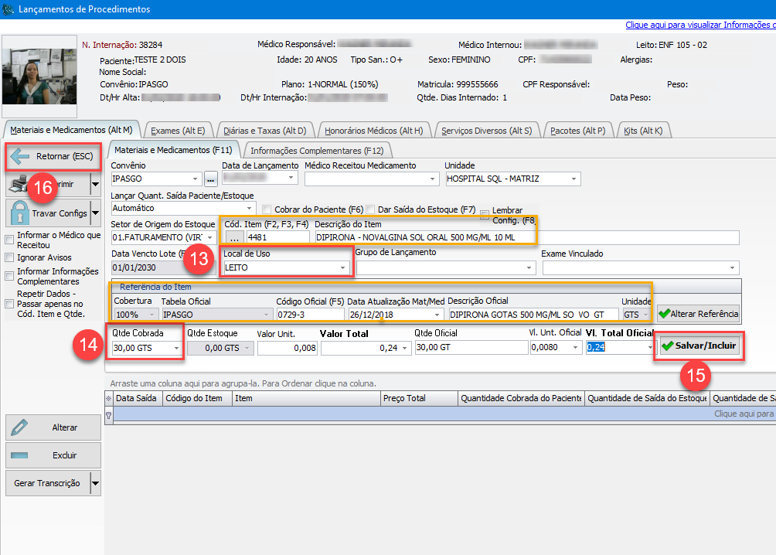
Task: Open the Unidade combo box
Action: 573,179
